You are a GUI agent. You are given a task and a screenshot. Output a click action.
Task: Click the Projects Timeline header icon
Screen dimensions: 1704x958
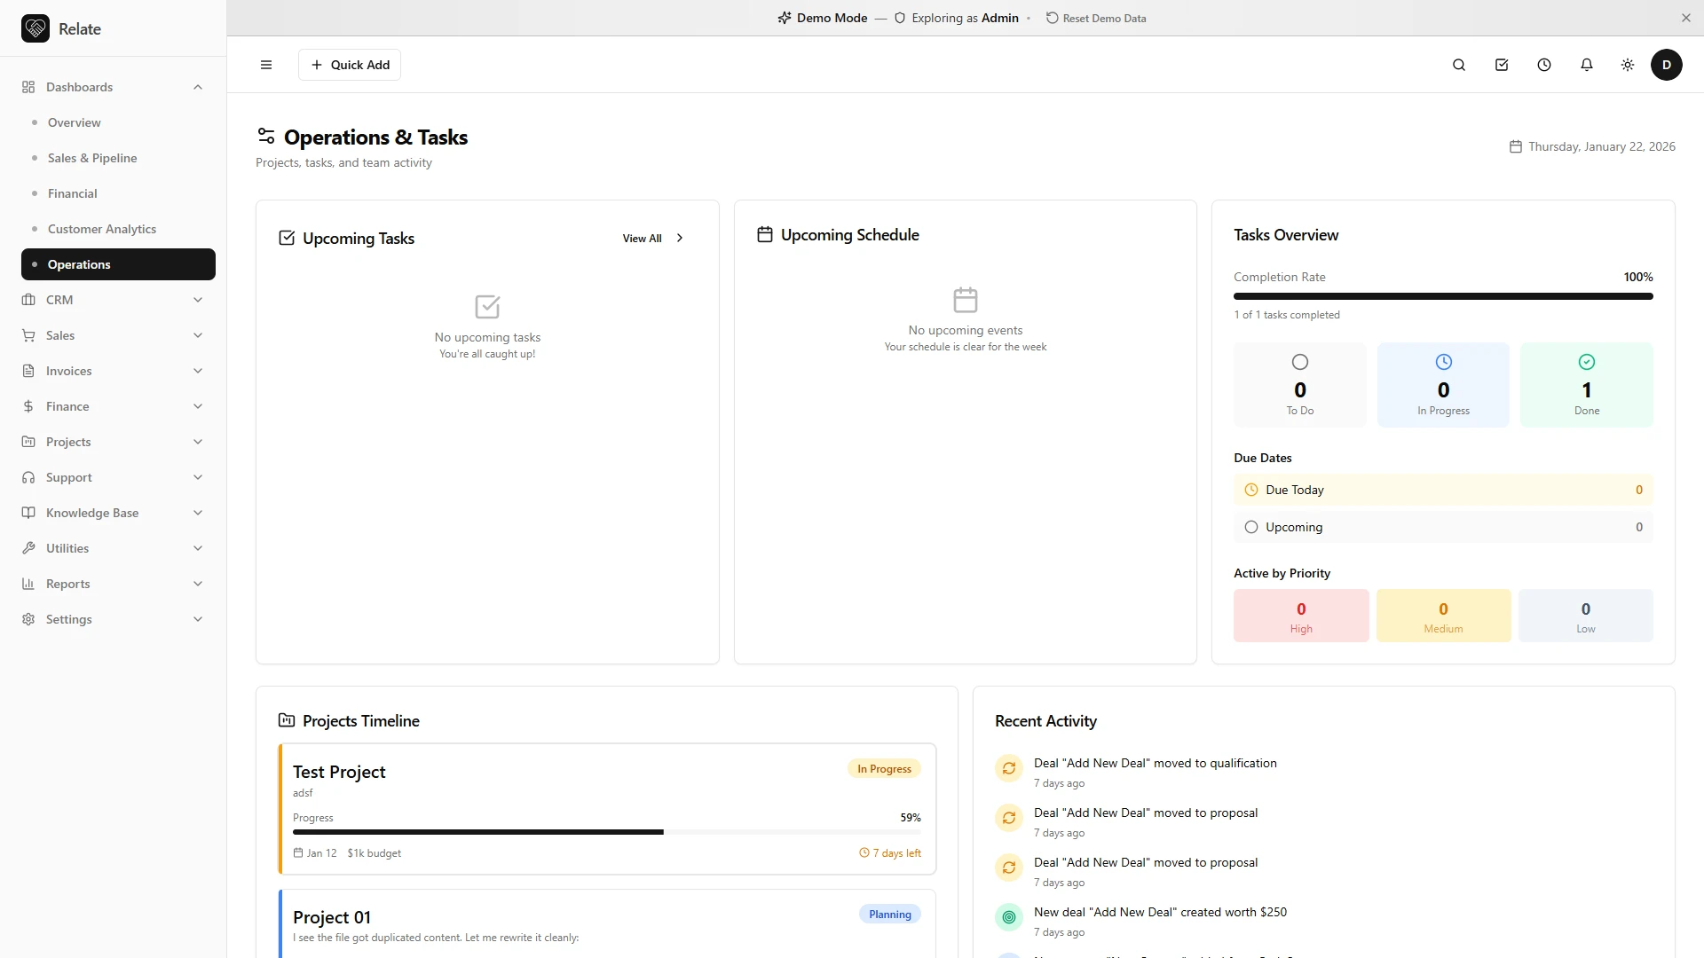tap(287, 720)
